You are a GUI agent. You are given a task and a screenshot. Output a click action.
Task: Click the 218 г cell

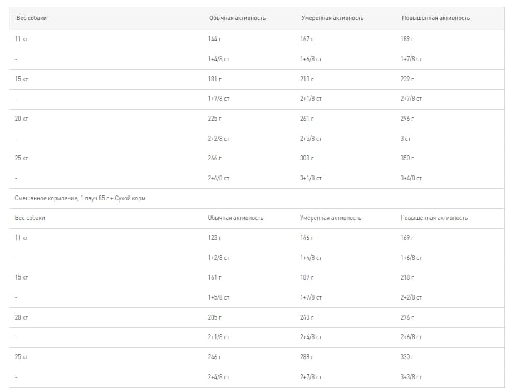pyautogui.click(x=407, y=277)
